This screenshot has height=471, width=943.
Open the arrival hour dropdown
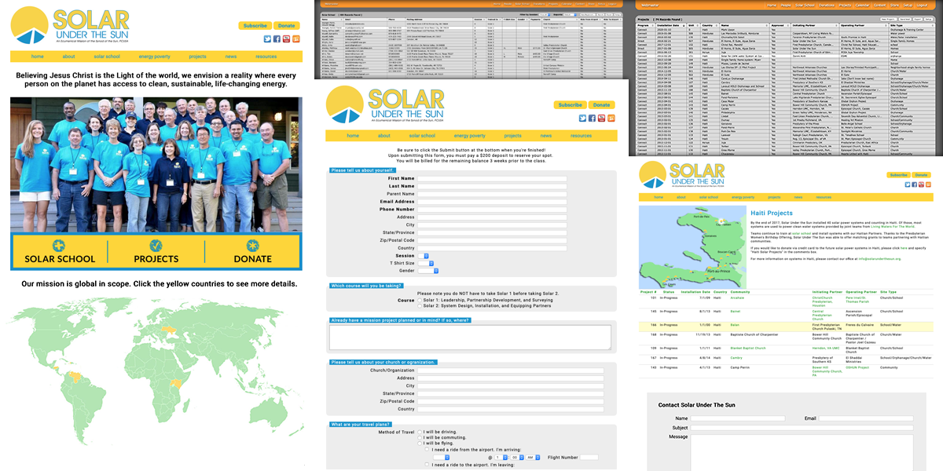coord(501,457)
